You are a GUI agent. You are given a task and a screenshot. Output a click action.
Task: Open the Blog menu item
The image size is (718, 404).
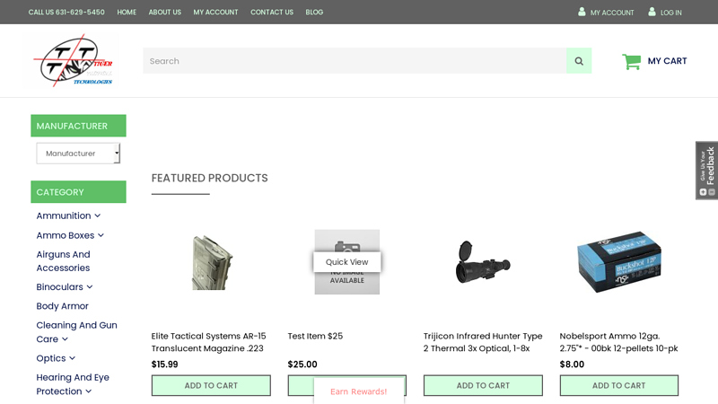click(x=314, y=13)
